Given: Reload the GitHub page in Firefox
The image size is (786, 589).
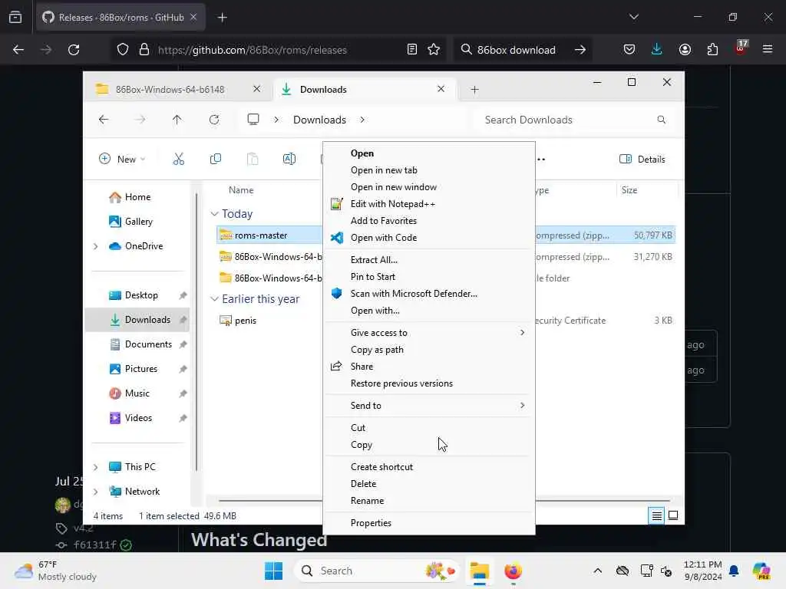Looking at the screenshot, I should point(74,50).
